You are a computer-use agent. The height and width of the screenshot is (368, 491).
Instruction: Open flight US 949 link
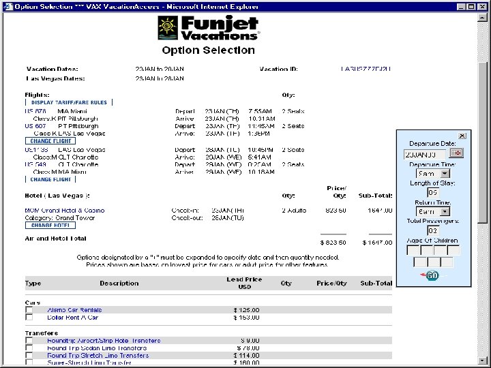pos(35,164)
